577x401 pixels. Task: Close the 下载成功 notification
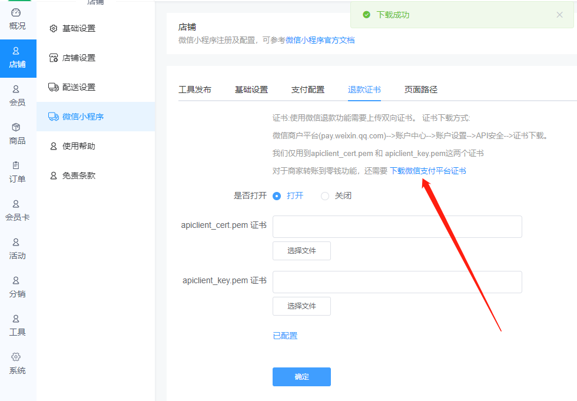[559, 15]
